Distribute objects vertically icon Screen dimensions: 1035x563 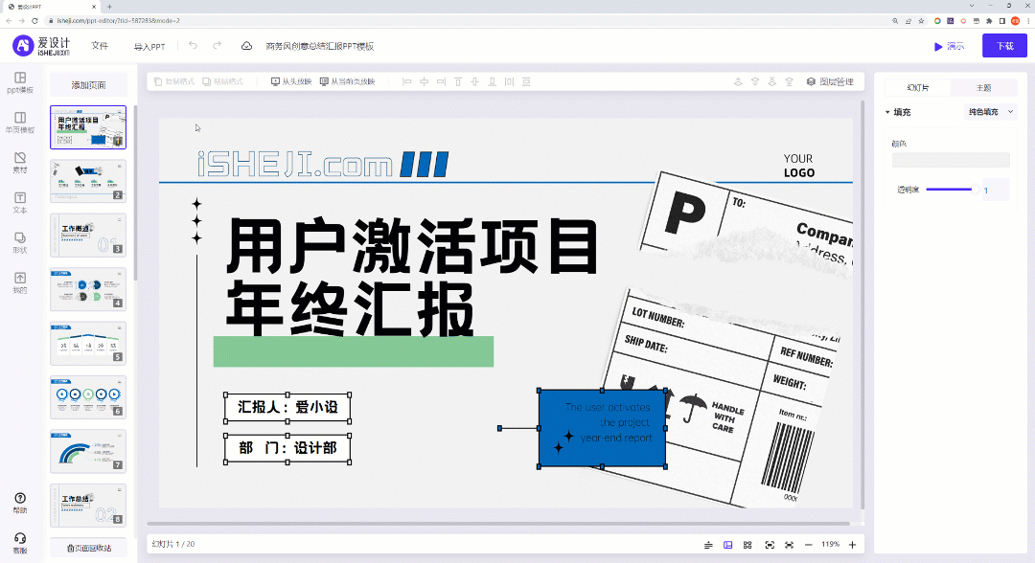[526, 81]
